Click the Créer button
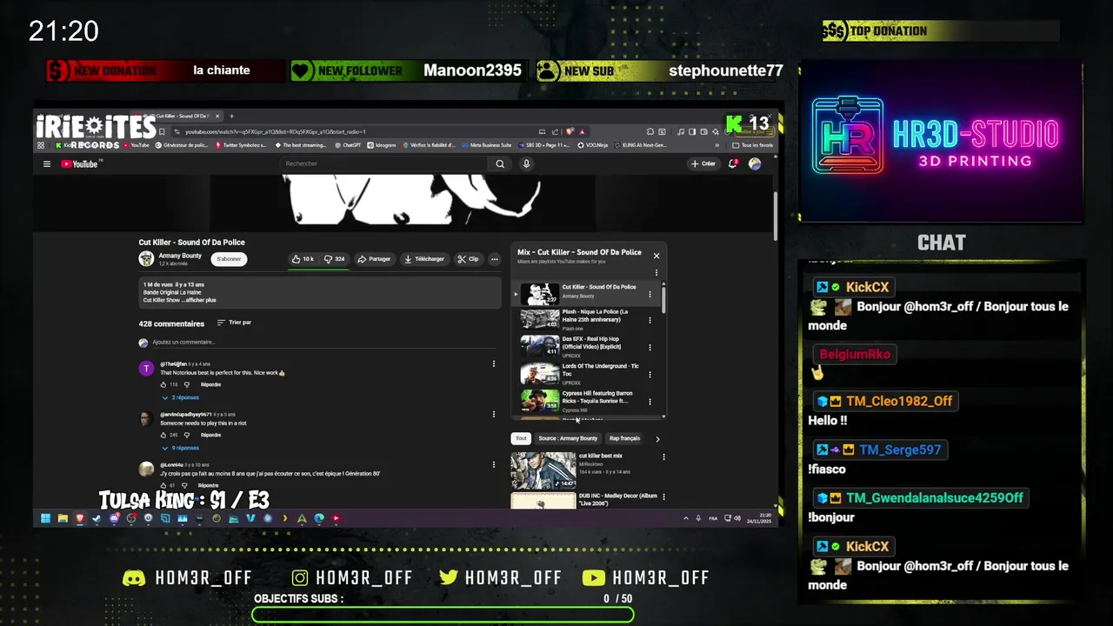Viewport: 1113px width, 626px height. 703,163
